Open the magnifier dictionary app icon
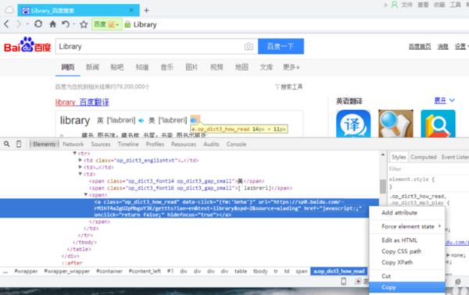Image resolution: width=469 pixels, height=295 pixels. (396, 124)
